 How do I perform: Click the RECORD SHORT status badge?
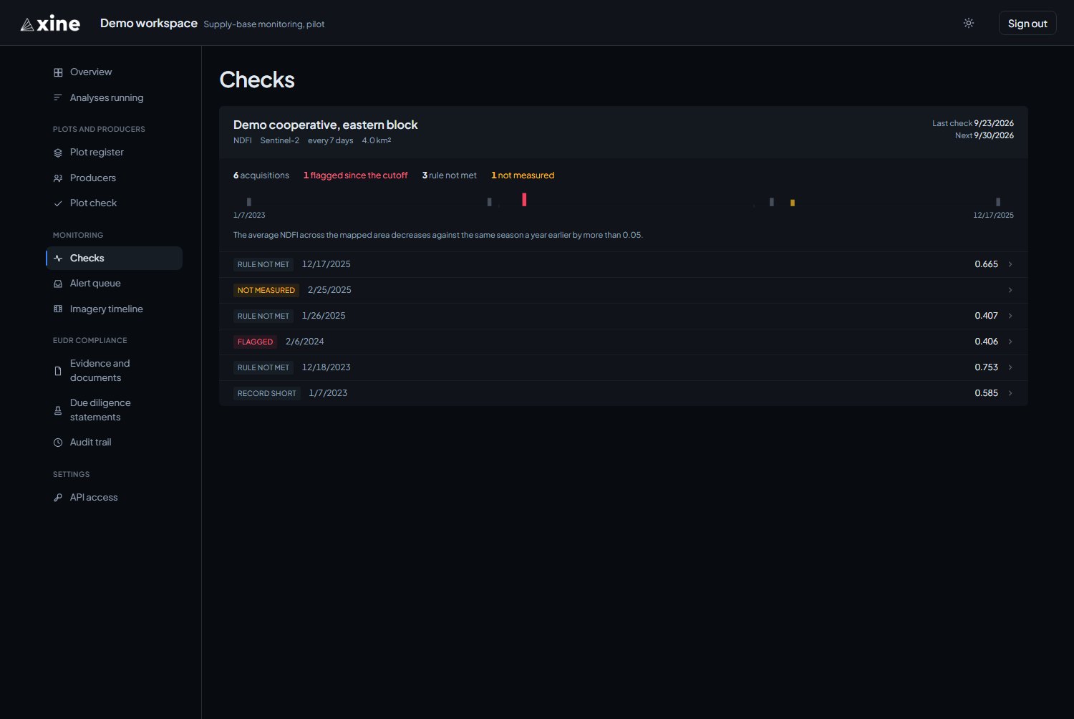coord(267,393)
